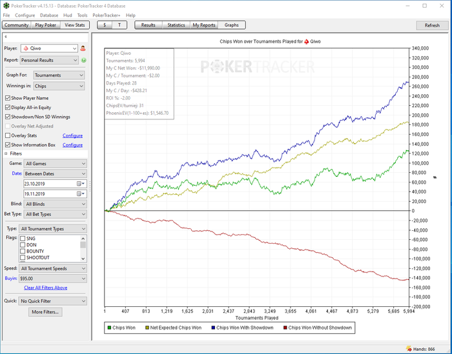Toggle Show Player Name checkbox

[8, 98]
